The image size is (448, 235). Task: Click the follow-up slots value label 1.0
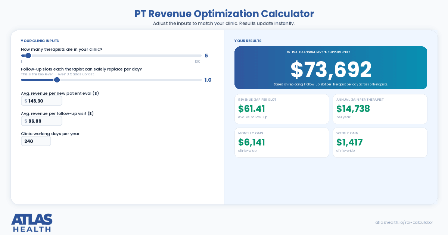click(208, 80)
